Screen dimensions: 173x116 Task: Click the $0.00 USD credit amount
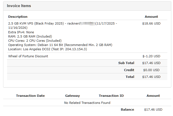(151, 70)
